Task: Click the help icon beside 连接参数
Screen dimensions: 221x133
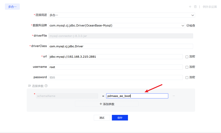Action: (x=46, y=86)
